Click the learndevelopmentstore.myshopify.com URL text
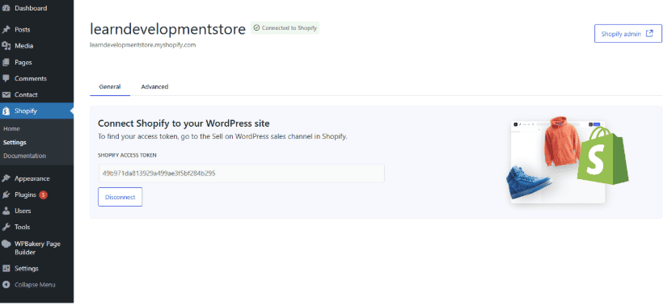 (x=142, y=45)
